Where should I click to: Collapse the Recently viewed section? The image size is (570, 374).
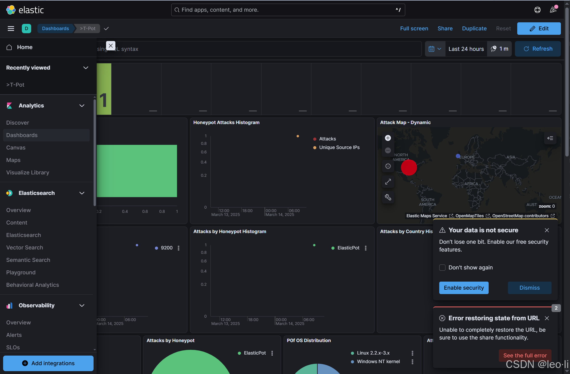coord(86,68)
